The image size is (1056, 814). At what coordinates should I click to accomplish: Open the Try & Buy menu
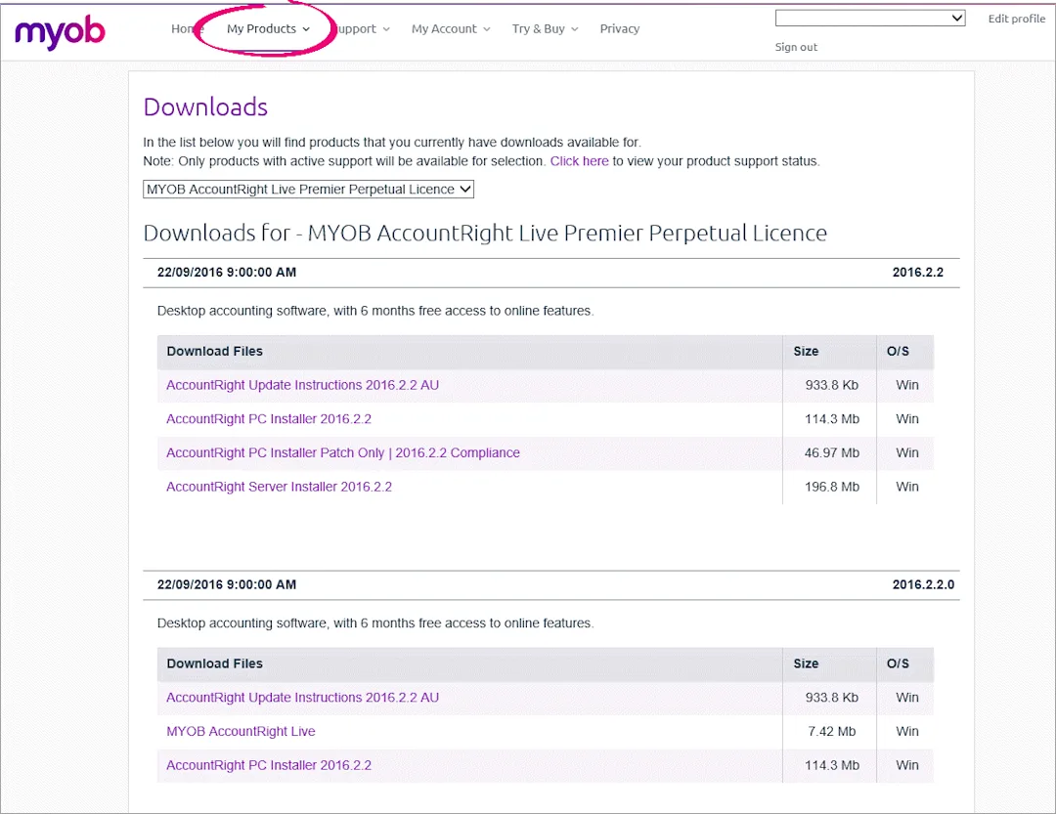545,29
